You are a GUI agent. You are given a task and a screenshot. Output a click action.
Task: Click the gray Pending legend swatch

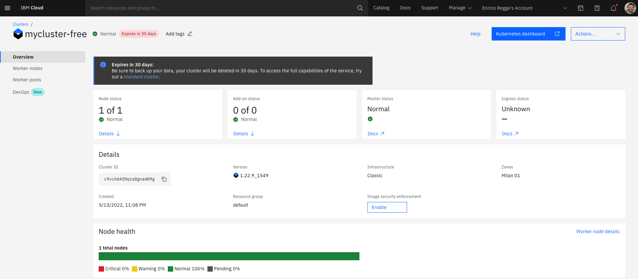210,269
